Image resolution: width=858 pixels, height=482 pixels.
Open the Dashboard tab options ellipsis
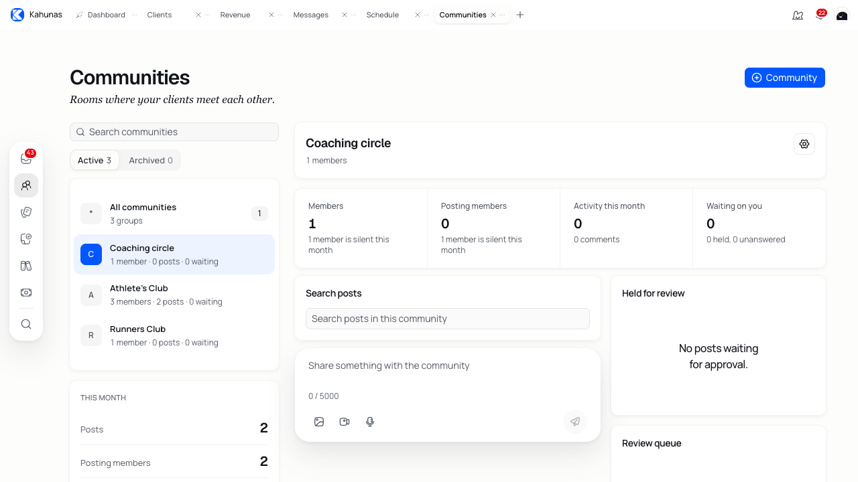134,15
